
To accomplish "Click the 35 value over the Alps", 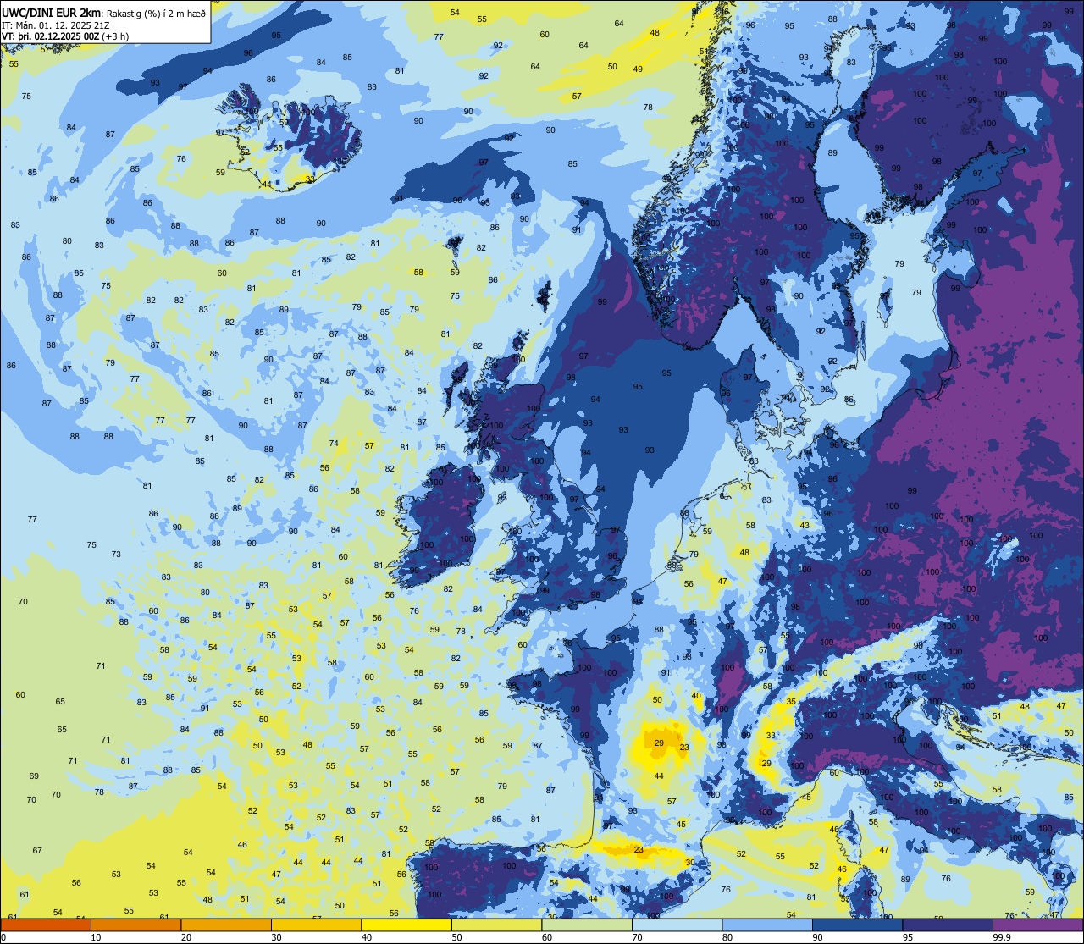I will [791, 702].
